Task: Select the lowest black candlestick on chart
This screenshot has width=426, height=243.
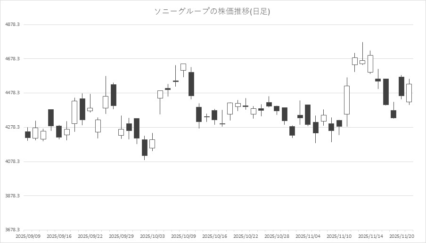Action: [x=145, y=147]
